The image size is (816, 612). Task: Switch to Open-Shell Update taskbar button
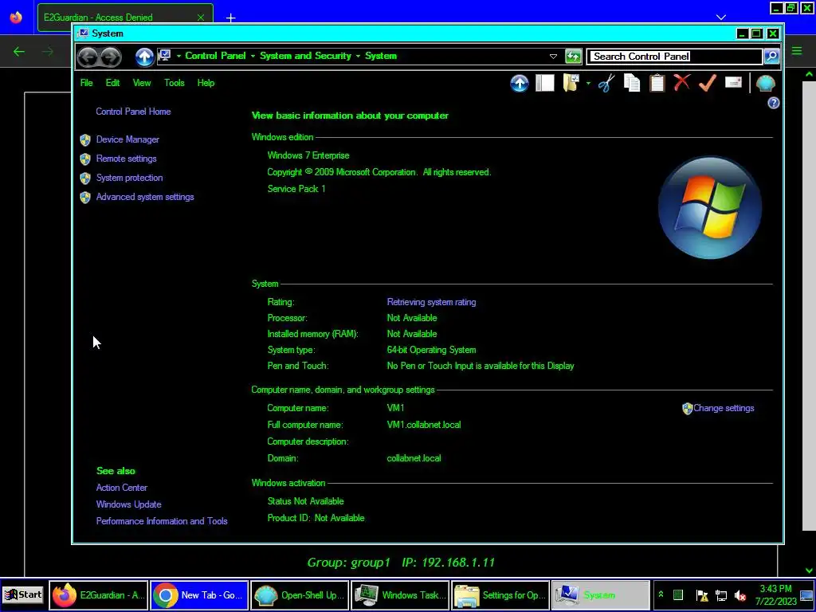click(x=300, y=594)
